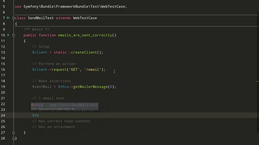Collapse the SendMailTest class fold marker

(13, 18)
